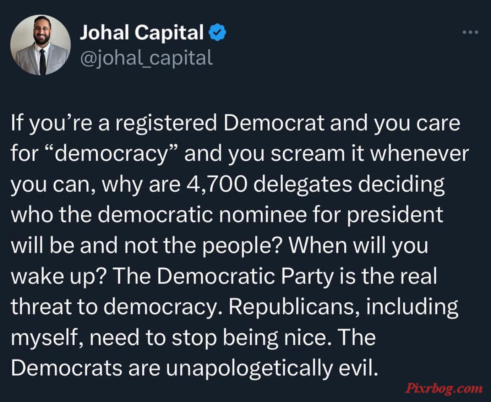Click the blue verified checkmark badge
The image size is (491, 402).
217,32
